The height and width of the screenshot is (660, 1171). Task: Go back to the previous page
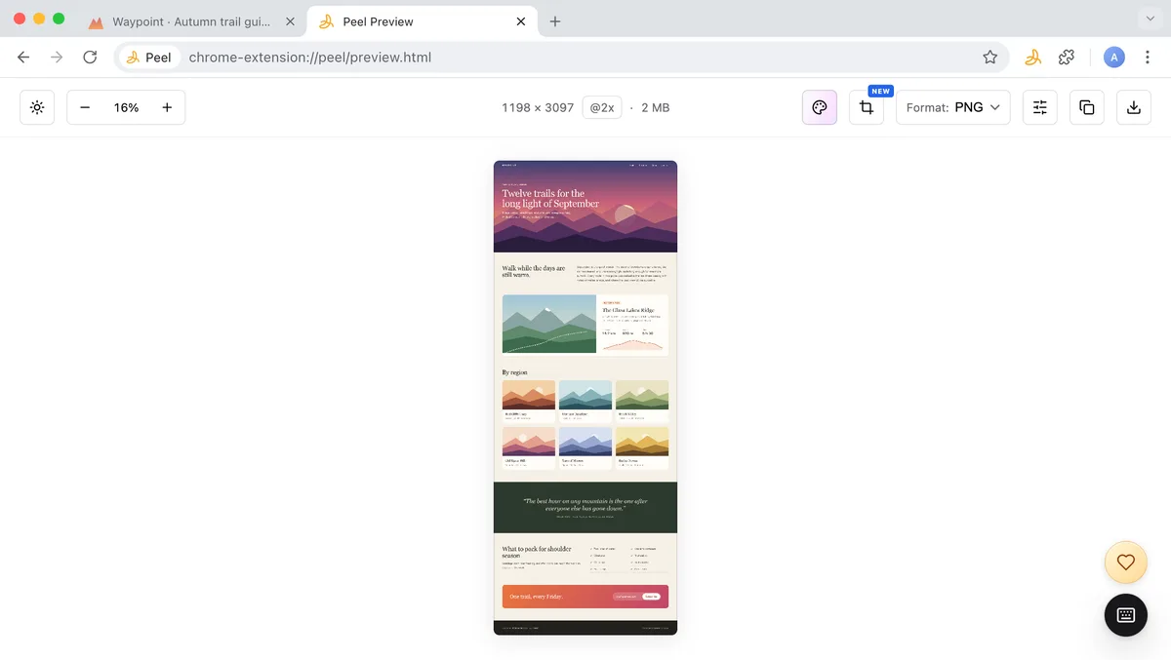click(23, 58)
